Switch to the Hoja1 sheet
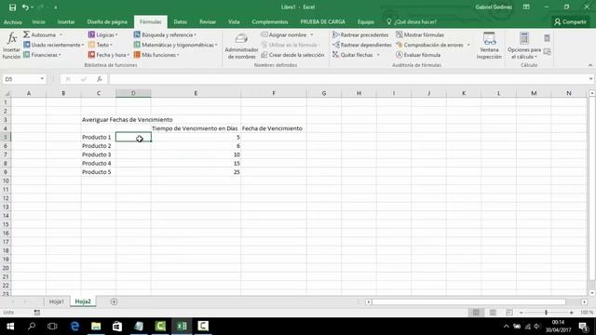 tap(57, 301)
